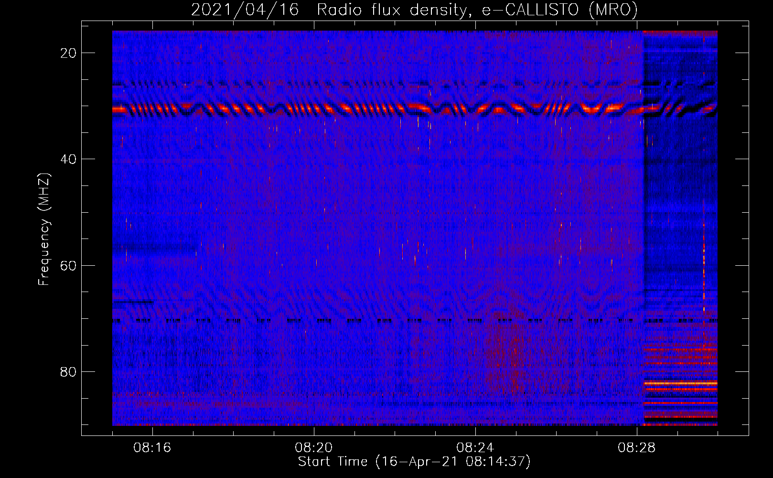The width and height of the screenshot is (773, 478).
Task: Click the 08:20 time tick label
Action: point(314,448)
